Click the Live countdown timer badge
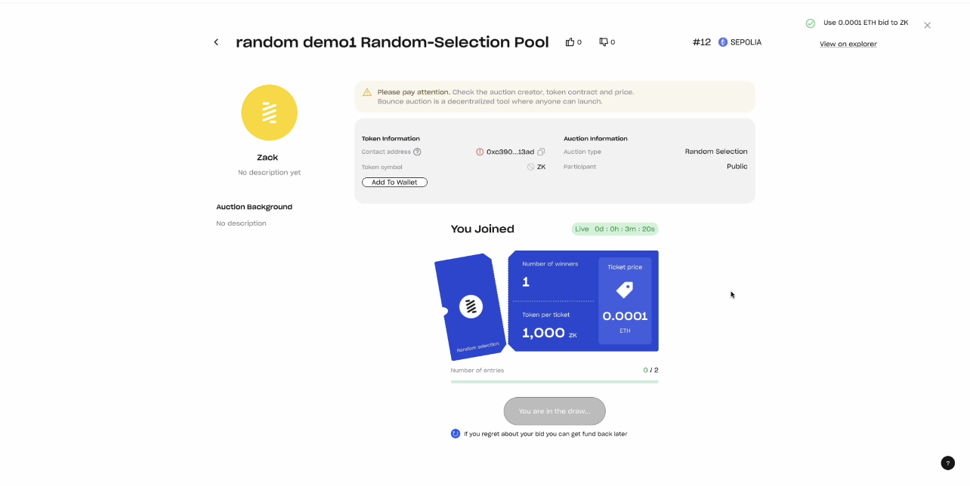This screenshot has width=970, height=486. click(x=615, y=229)
